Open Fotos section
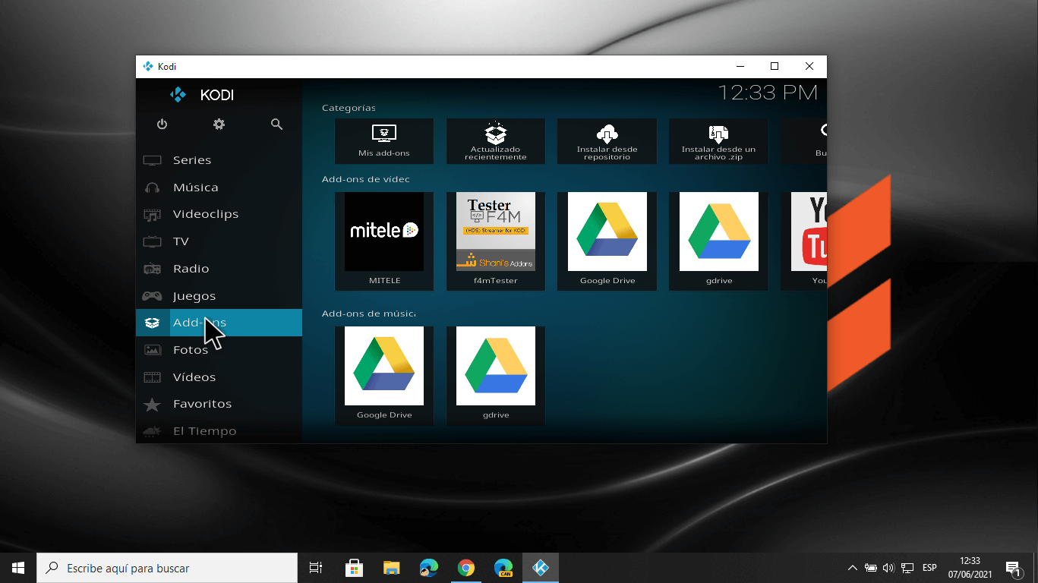 click(219, 350)
